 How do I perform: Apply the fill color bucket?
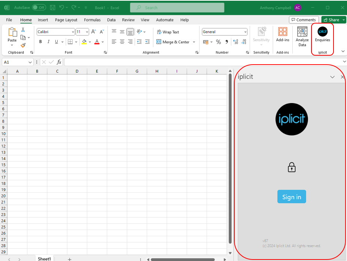tap(84, 42)
